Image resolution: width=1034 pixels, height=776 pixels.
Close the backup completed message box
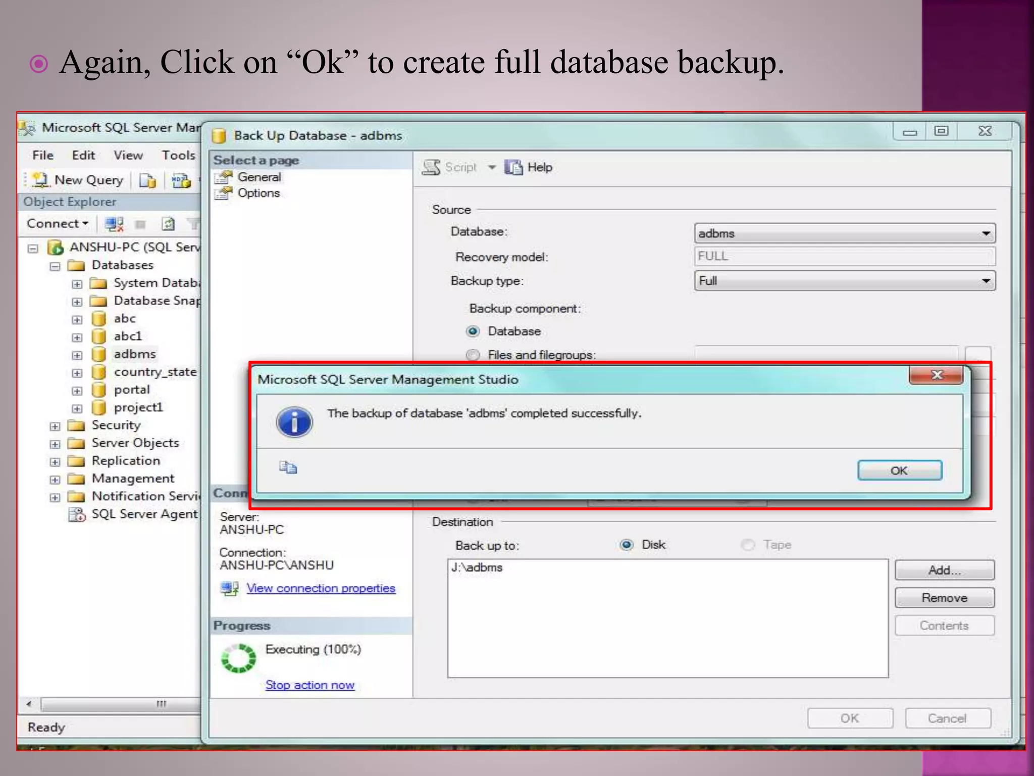tap(937, 375)
